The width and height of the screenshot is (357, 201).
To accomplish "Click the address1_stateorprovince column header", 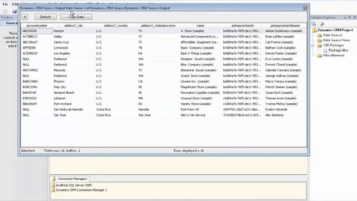I will tap(158, 26).
